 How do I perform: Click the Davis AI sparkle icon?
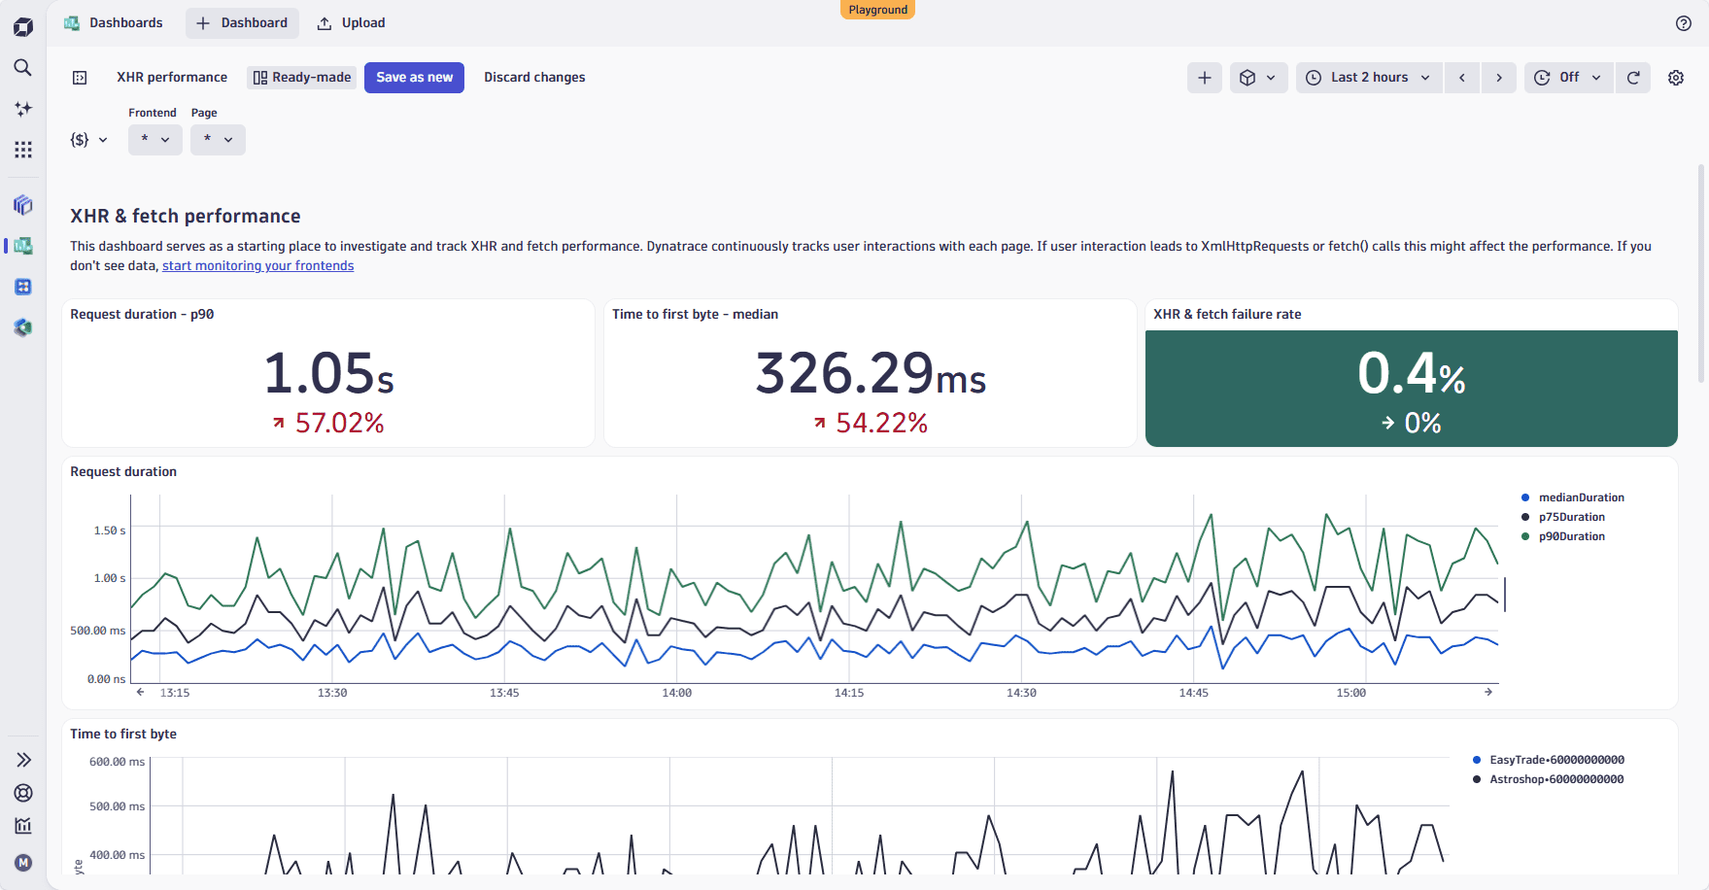[22, 109]
